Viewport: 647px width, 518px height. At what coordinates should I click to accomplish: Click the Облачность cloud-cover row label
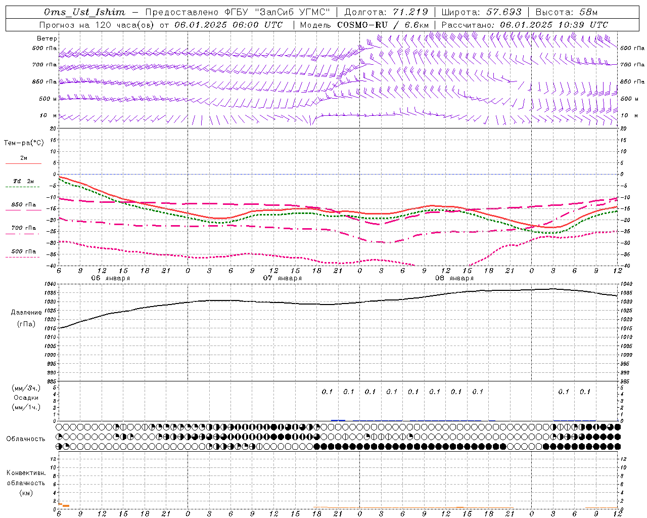26,439
